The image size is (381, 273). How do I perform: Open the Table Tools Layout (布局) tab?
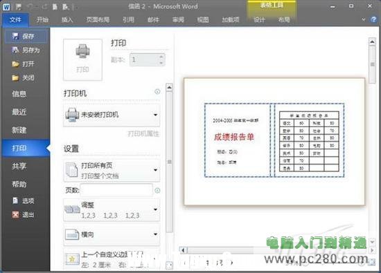pos(284,19)
